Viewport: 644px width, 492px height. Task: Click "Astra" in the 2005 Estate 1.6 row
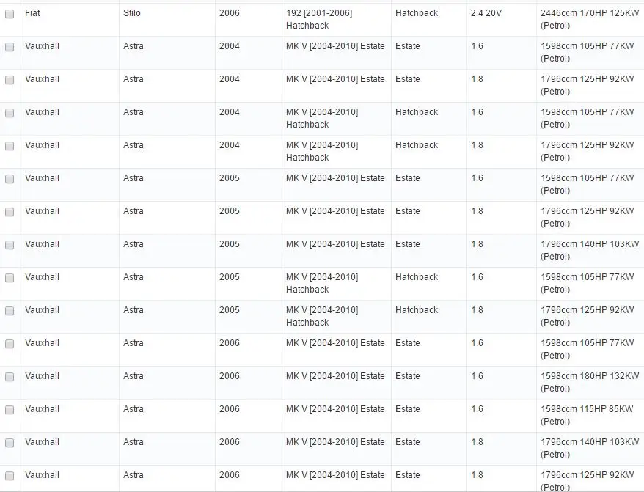point(133,178)
